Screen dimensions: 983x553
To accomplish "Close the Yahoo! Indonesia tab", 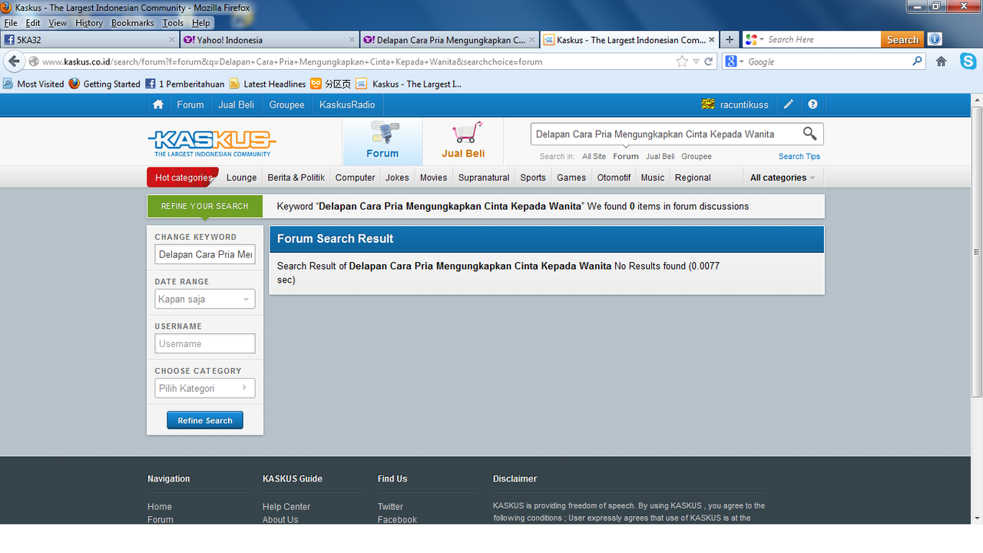I will tap(352, 40).
